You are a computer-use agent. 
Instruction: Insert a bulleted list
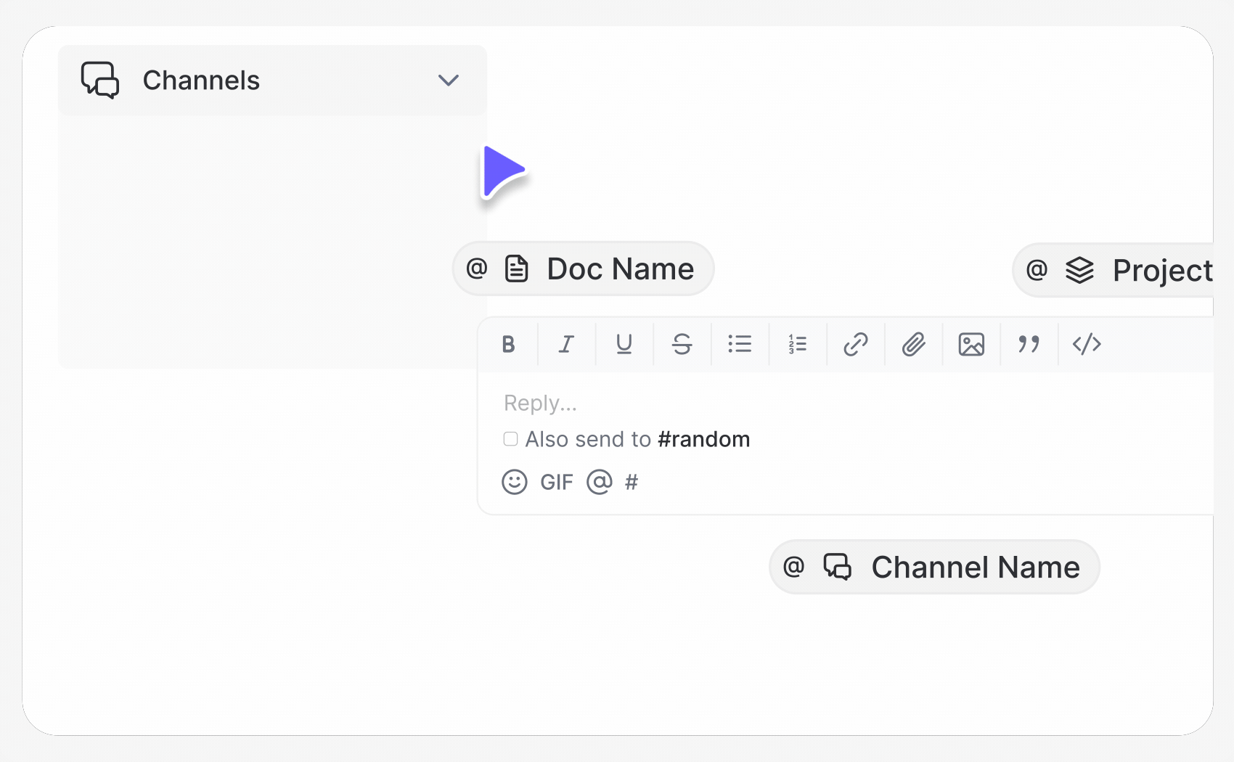point(740,344)
